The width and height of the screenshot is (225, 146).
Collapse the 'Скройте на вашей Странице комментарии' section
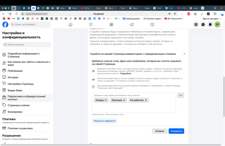tap(184, 54)
